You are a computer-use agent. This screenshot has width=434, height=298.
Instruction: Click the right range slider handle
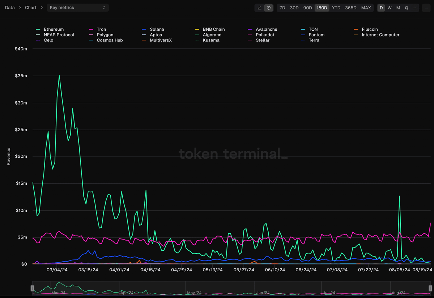430,288
